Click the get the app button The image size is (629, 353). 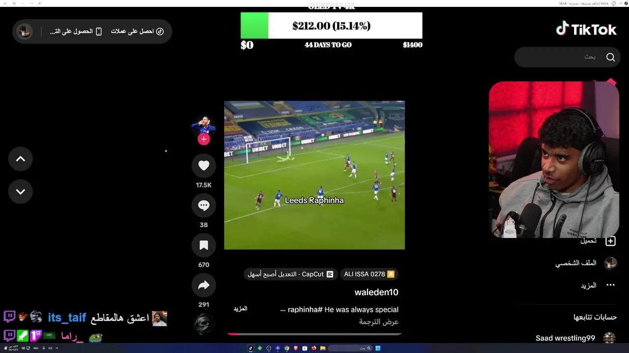pyautogui.click(x=76, y=31)
